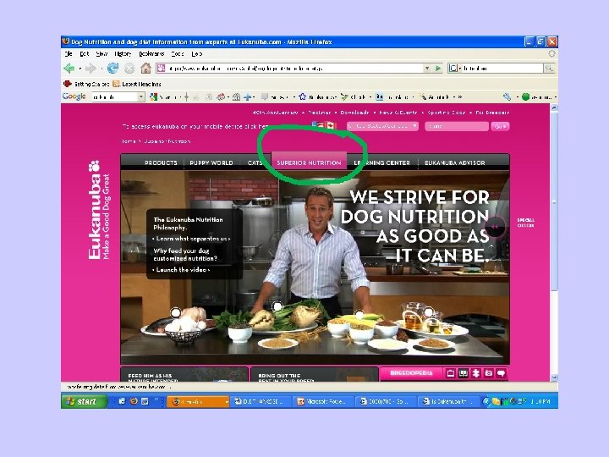The width and height of the screenshot is (609, 457).
Task: Click the Eukanuba logo on the left
Action: pyautogui.click(x=99, y=210)
